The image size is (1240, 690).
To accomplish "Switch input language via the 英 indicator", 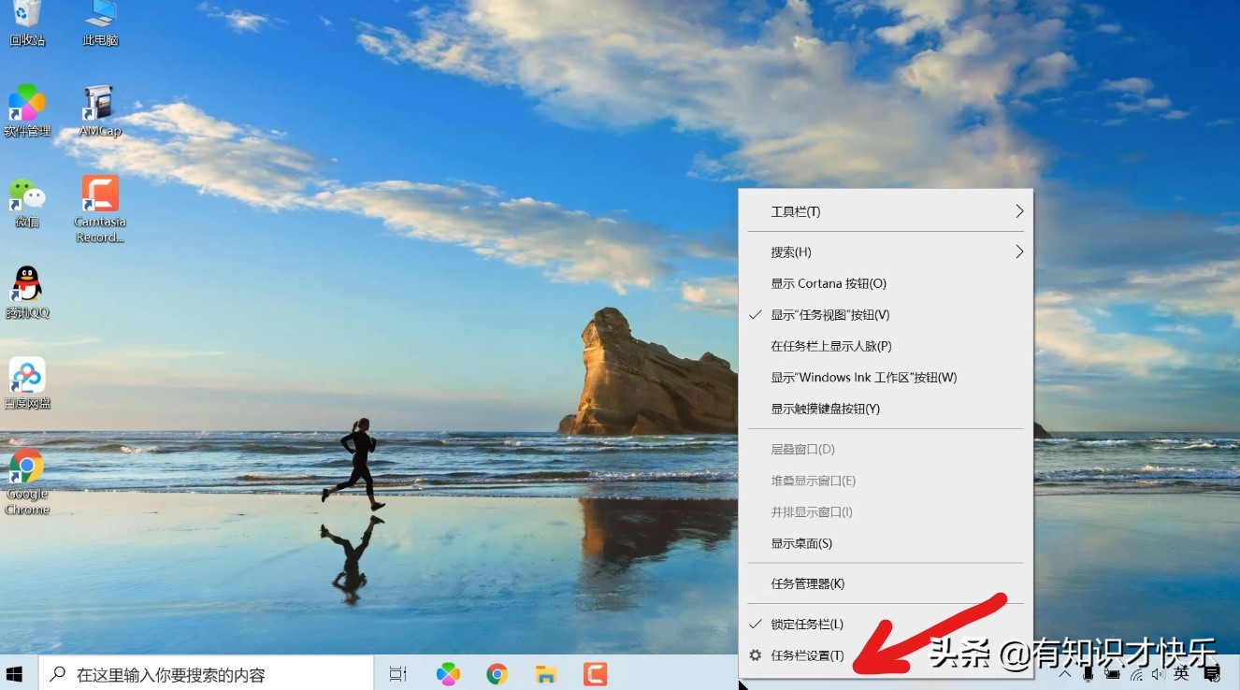I will (x=1181, y=672).
